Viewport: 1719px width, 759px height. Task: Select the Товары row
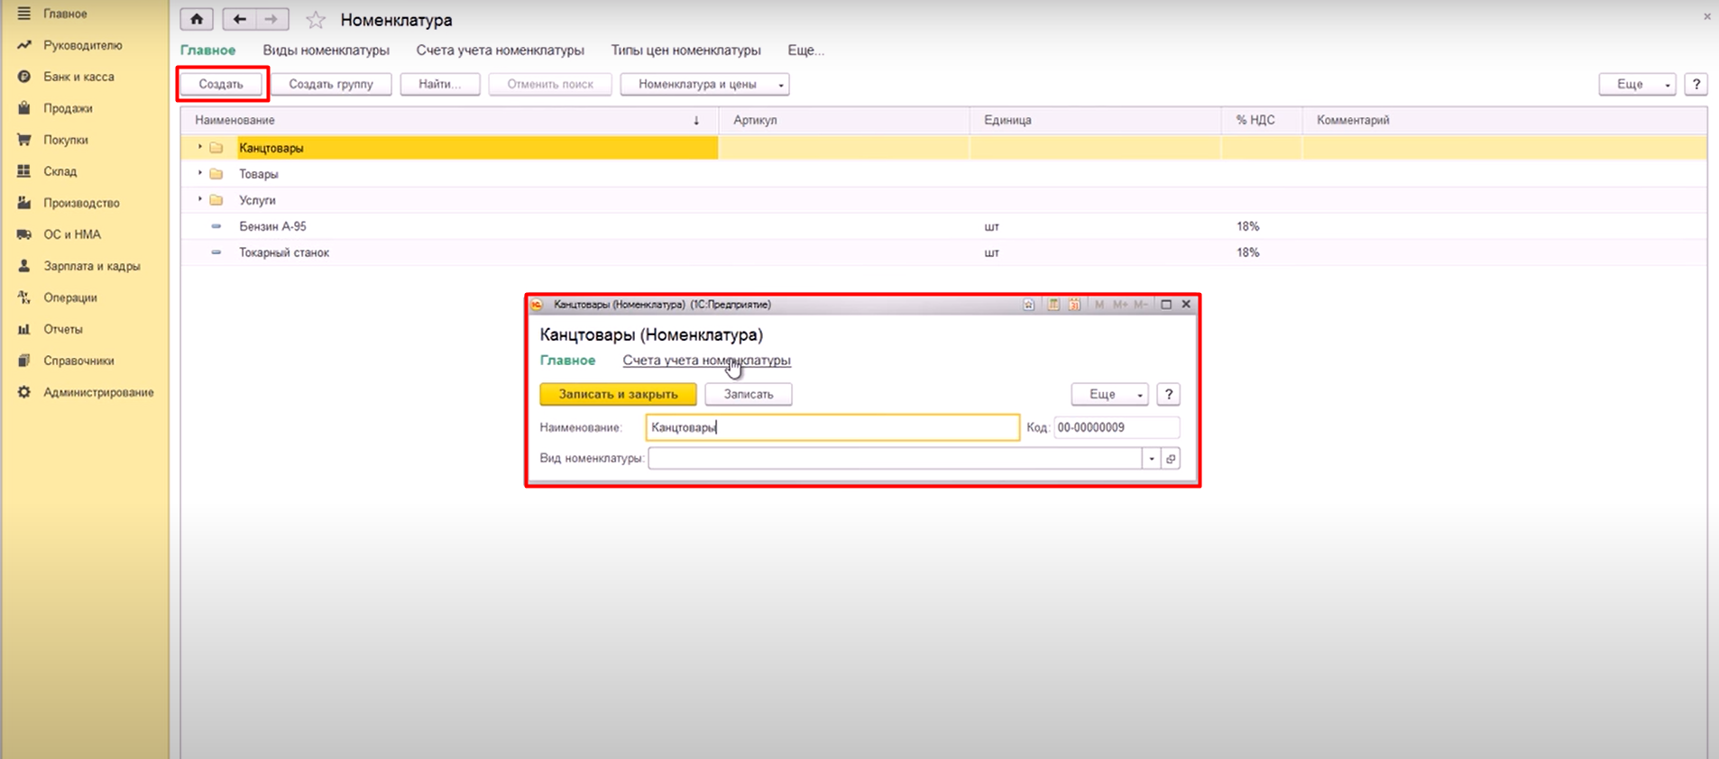[943, 174]
